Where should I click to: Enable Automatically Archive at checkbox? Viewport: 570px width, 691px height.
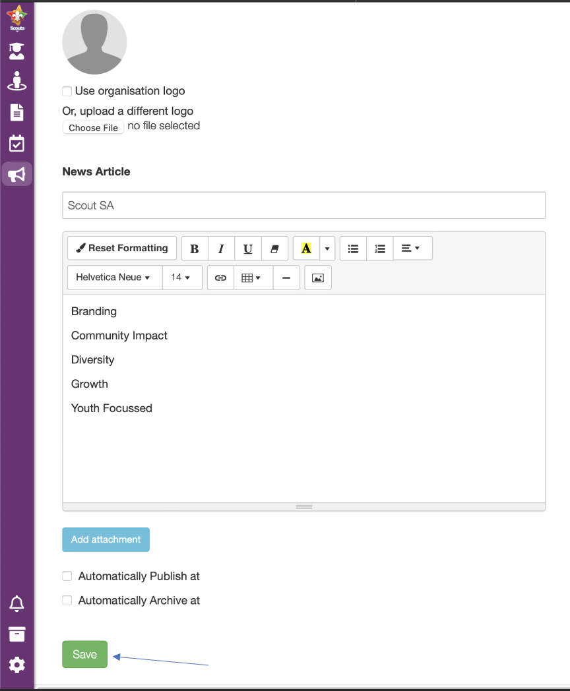(67, 600)
